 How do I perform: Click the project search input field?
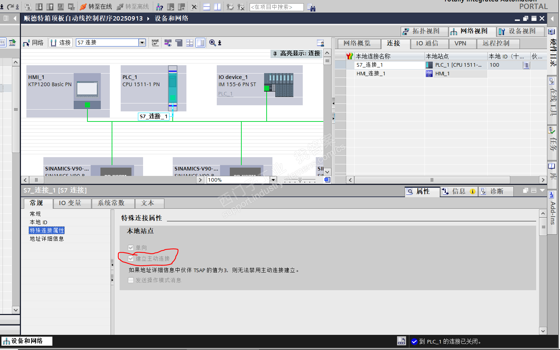pyautogui.click(x=276, y=7)
